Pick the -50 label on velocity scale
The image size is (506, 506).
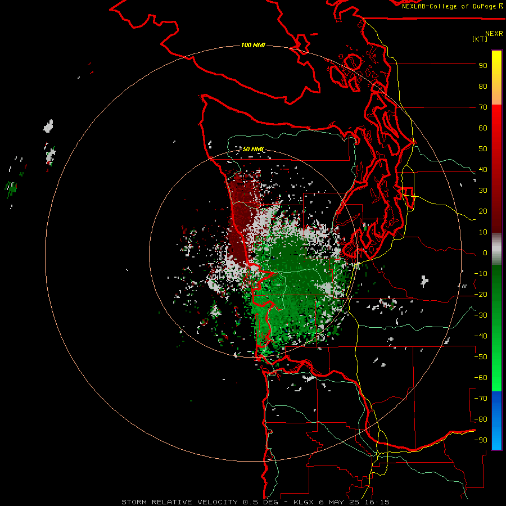[x=481, y=357]
